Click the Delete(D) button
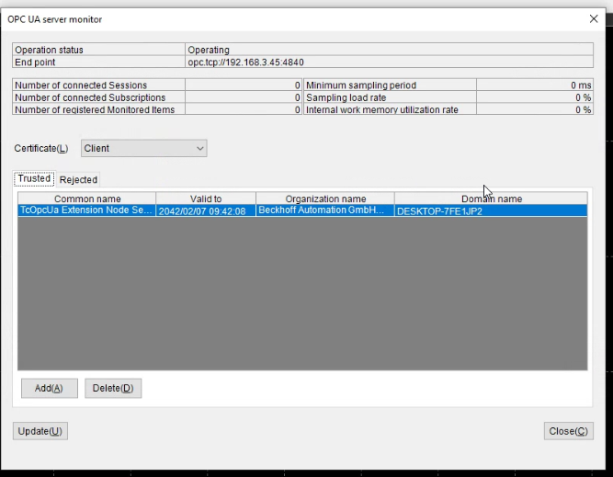Screen dimensions: 613x477 113,388
